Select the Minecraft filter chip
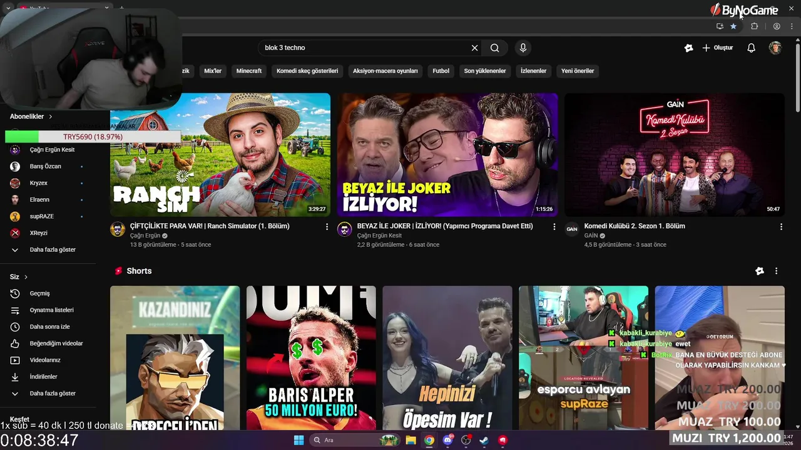This screenshot has width=801, height=450. 249,71
